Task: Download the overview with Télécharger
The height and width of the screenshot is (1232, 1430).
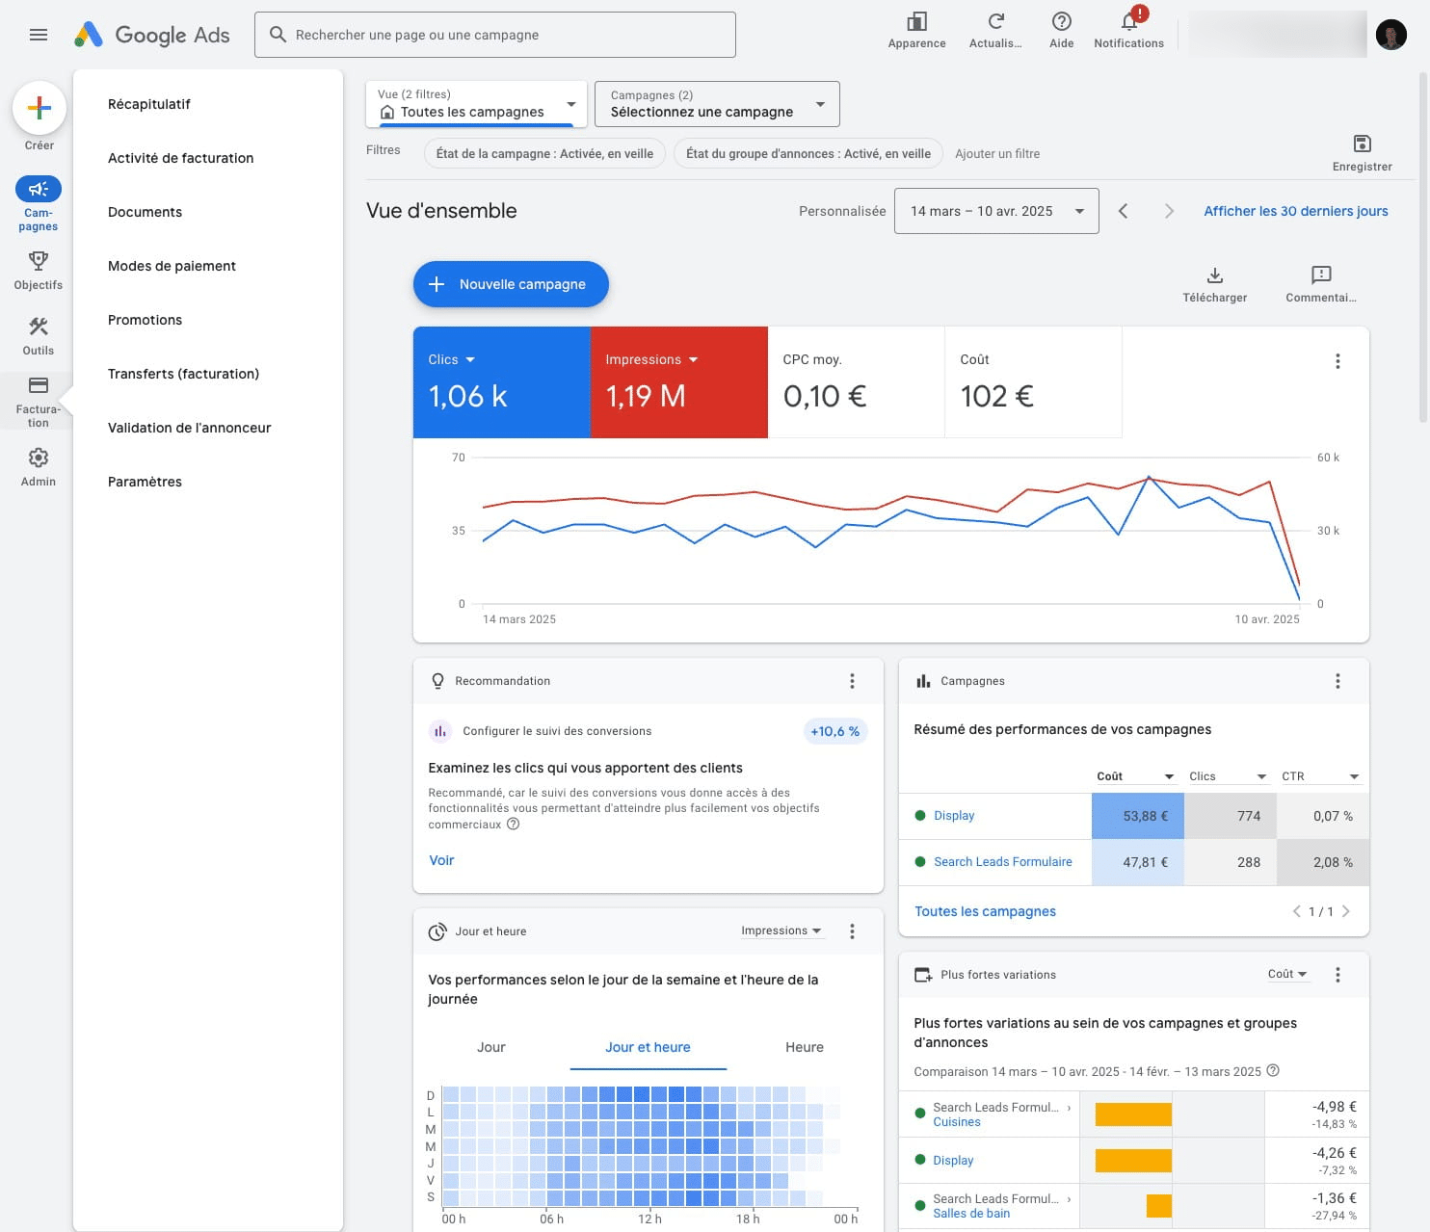Action: tap(1214, 284)
